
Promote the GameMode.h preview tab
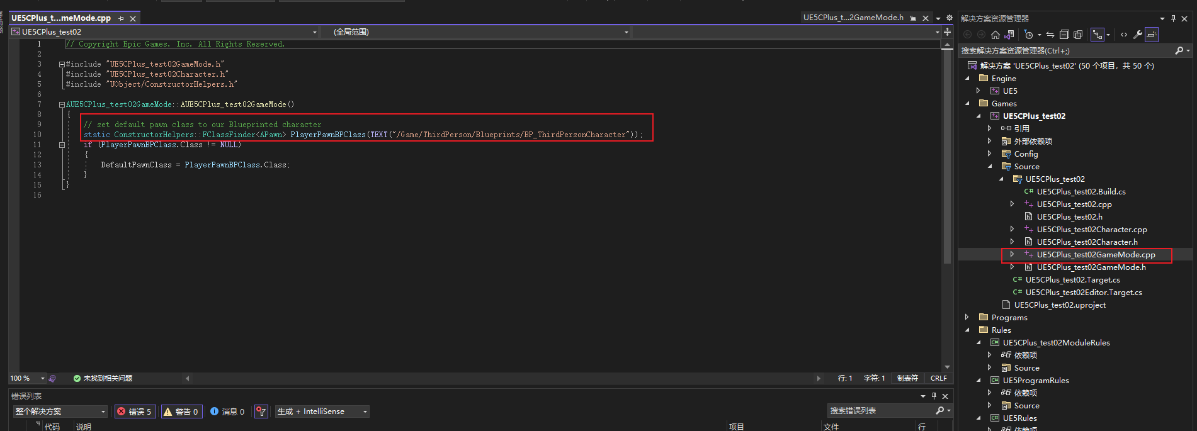(913, 18)
